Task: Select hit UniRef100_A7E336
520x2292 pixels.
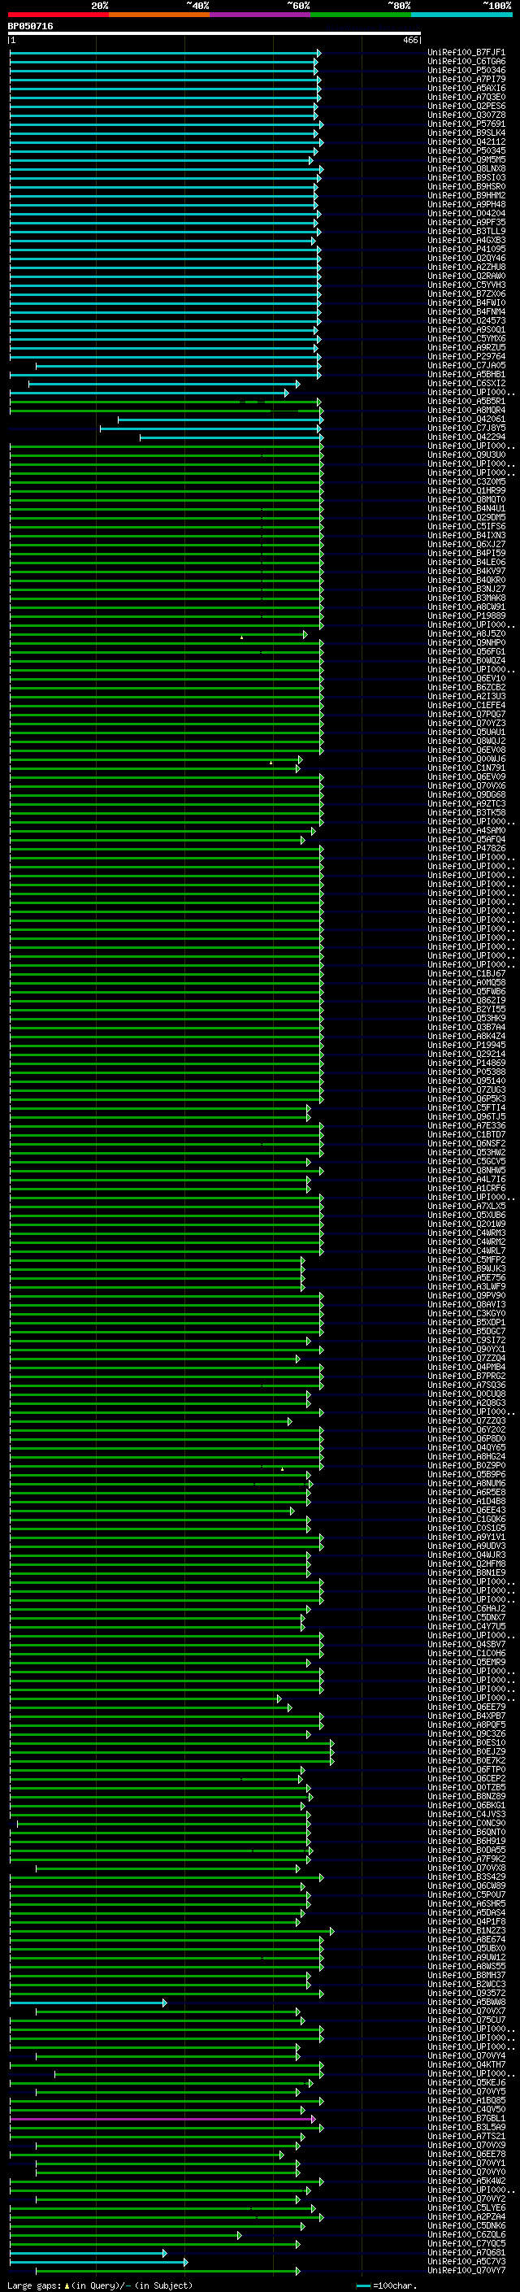Action: tap(466, 1125)
